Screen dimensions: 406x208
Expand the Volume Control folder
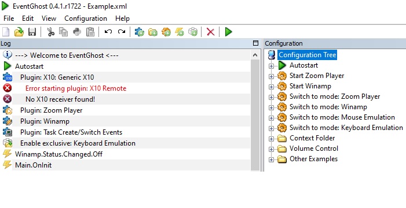click(x=271, y=149)
